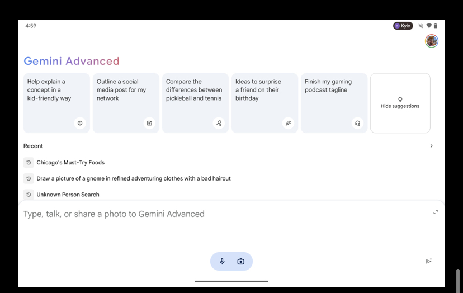The width and height of the screenshot is (463, 293).
Task: Tap the post icon on social media card
Action: [149, 123]
